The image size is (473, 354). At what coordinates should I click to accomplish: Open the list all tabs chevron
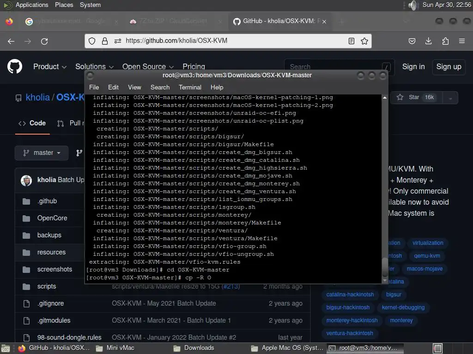coord(406,21)
